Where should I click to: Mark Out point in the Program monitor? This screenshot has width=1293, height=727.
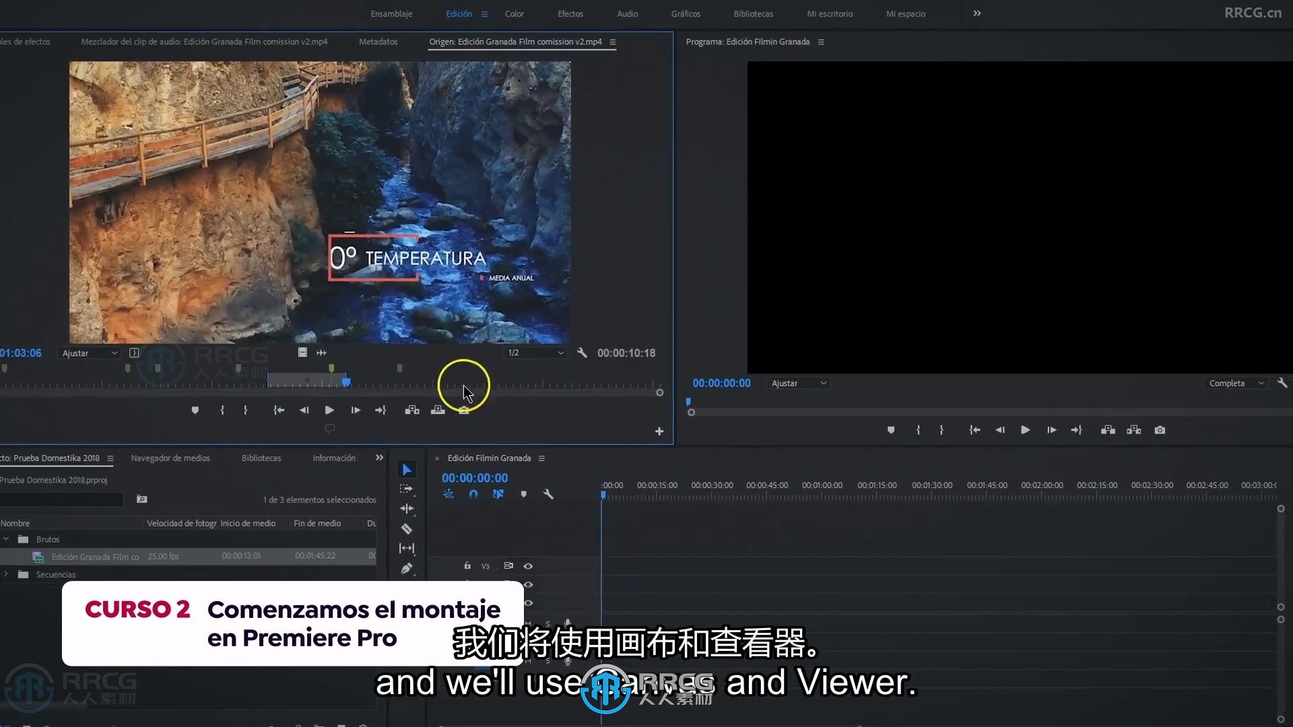point(941,430)
